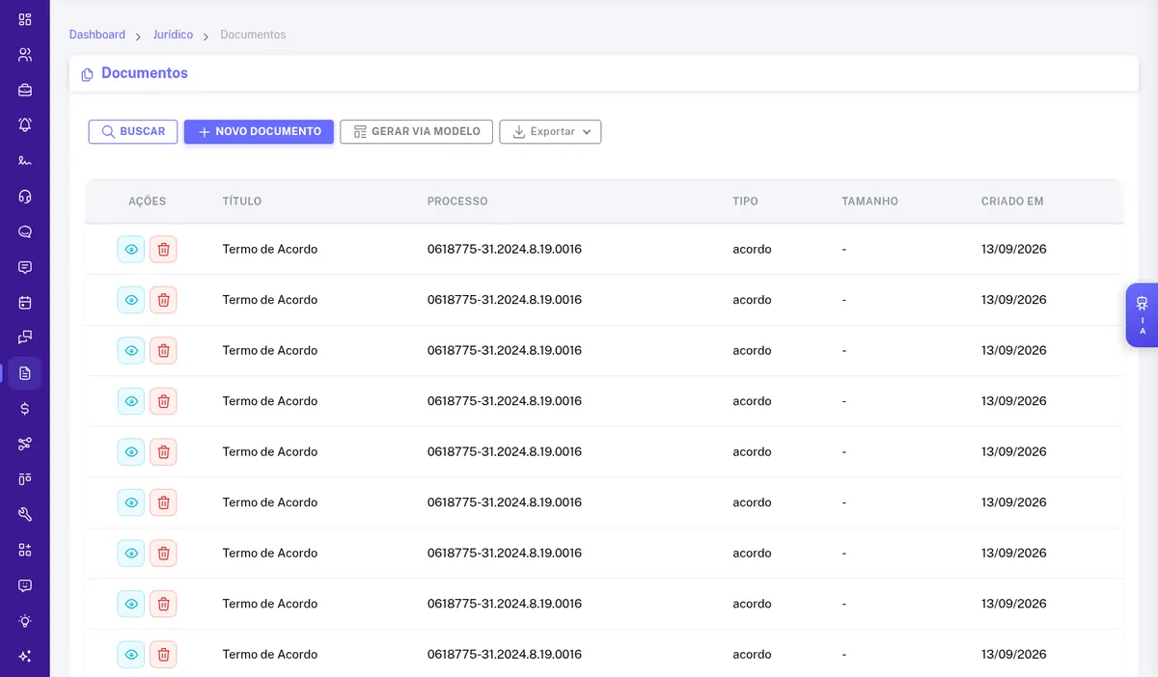Click the grid-plus apps icon in sidebar

(x=25, y=550)
